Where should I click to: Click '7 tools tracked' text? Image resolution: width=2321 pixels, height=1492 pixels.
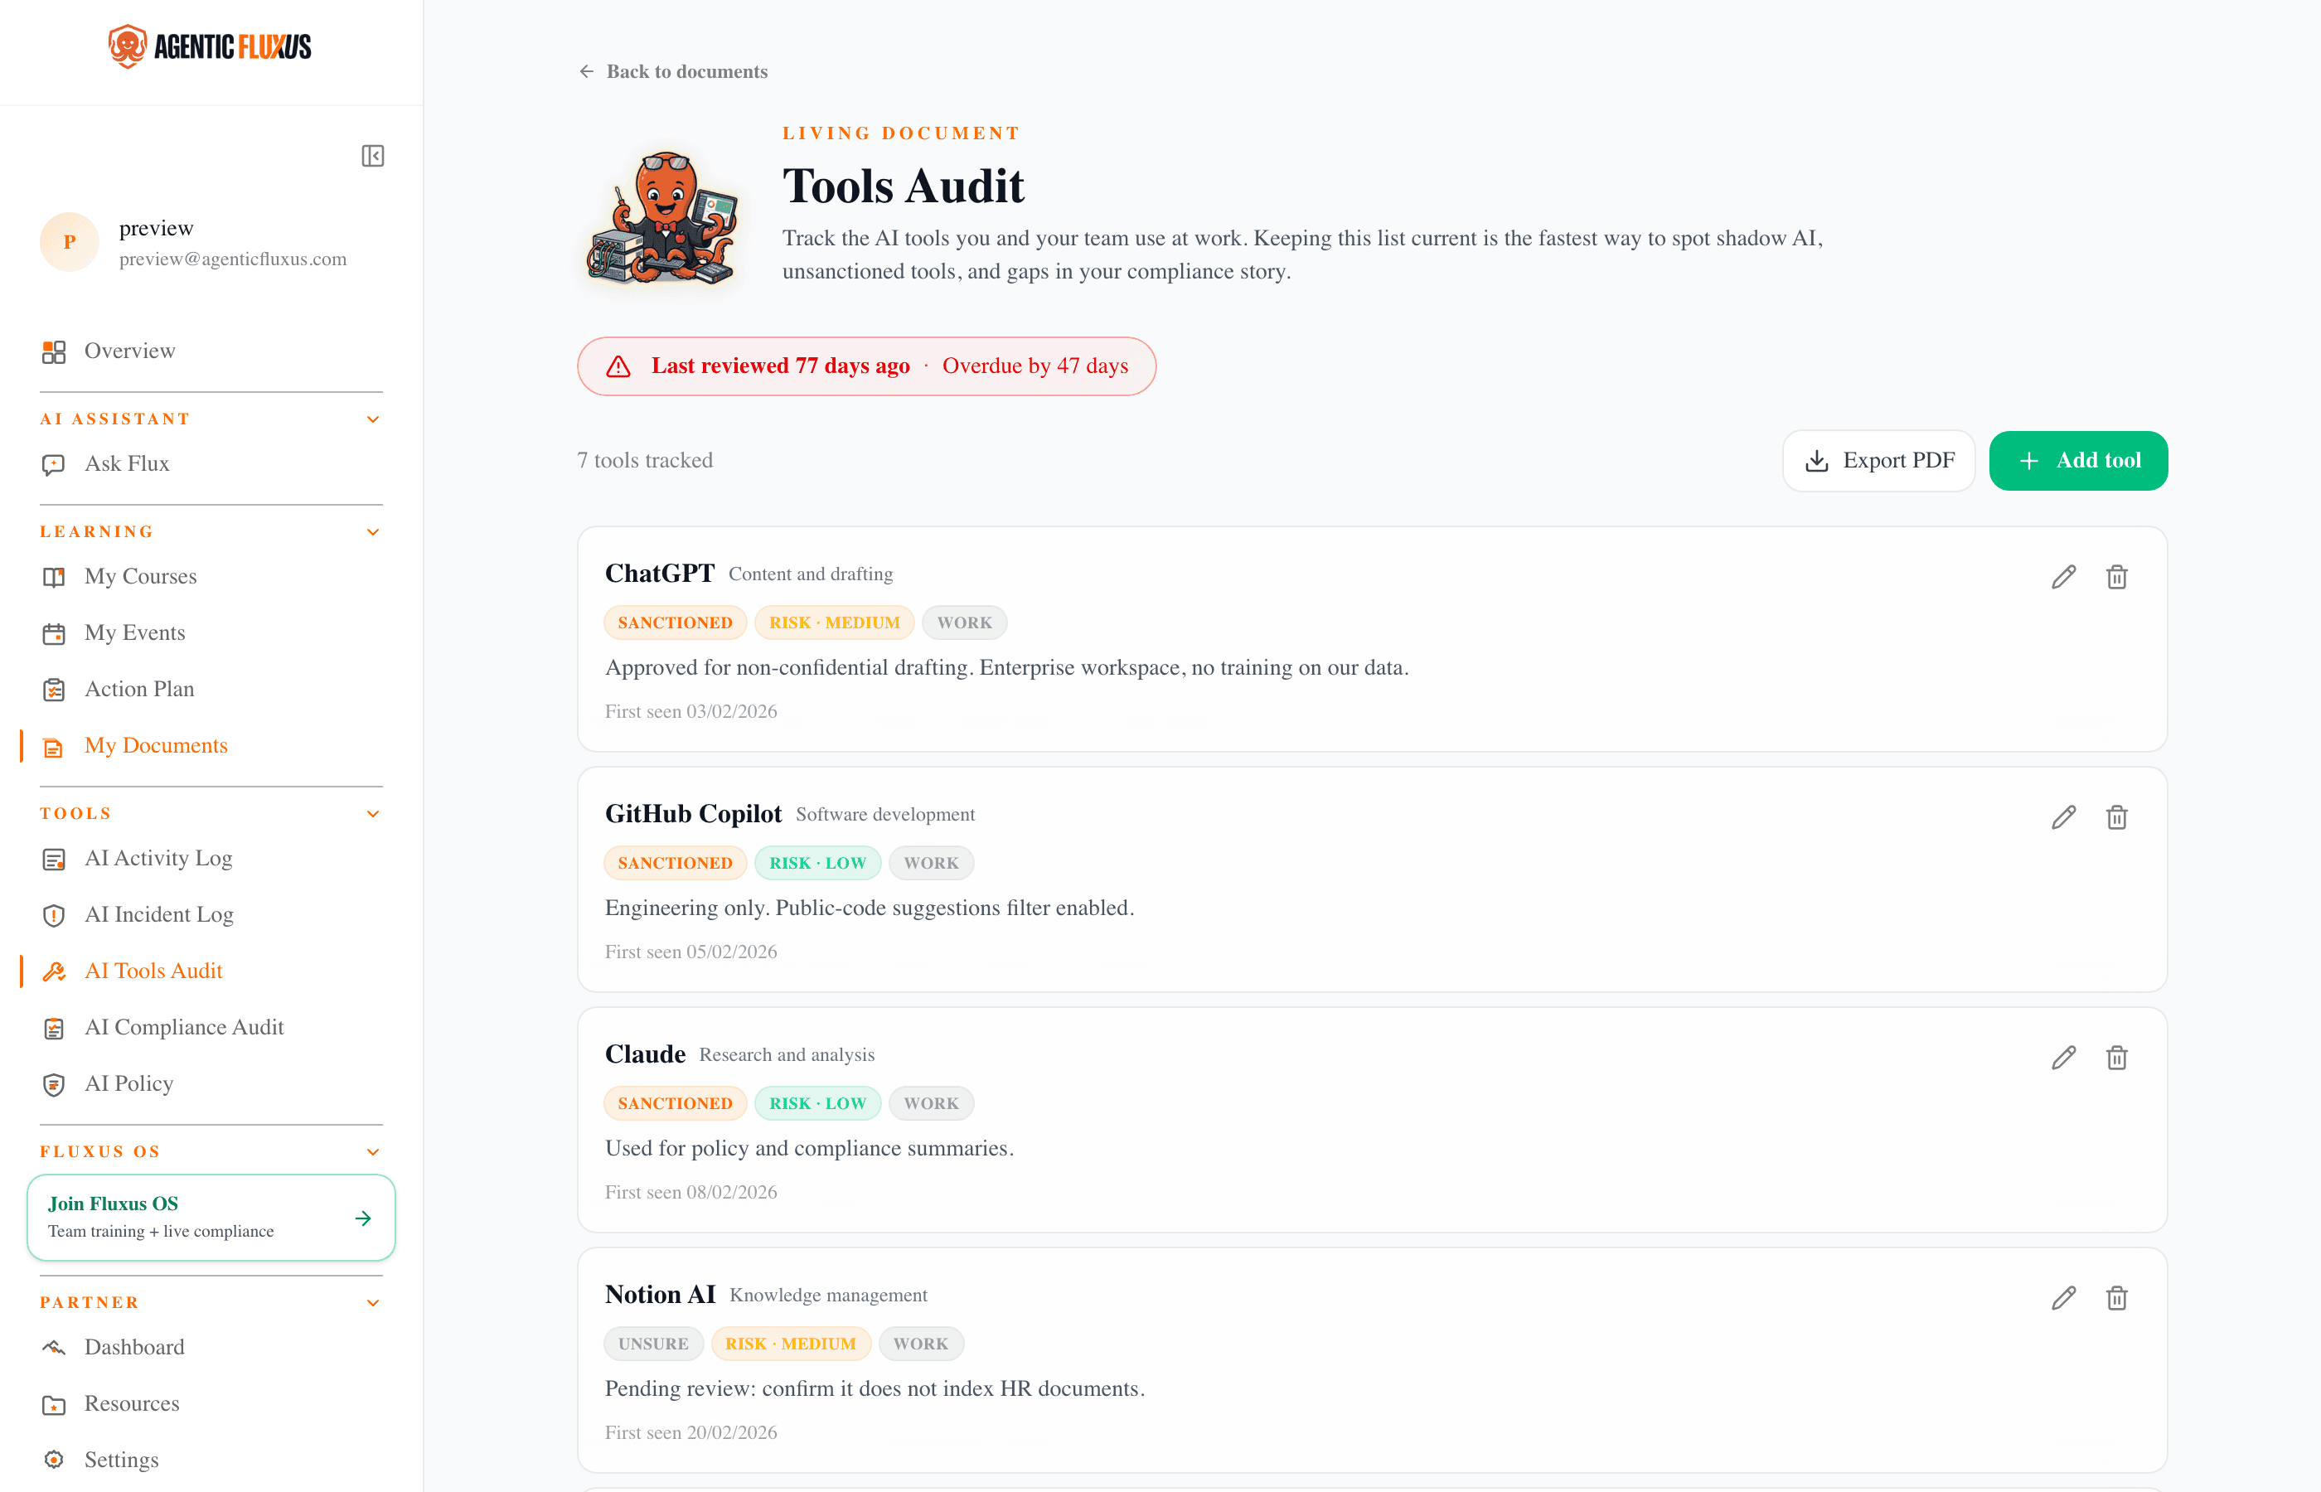tap(645, 460)
